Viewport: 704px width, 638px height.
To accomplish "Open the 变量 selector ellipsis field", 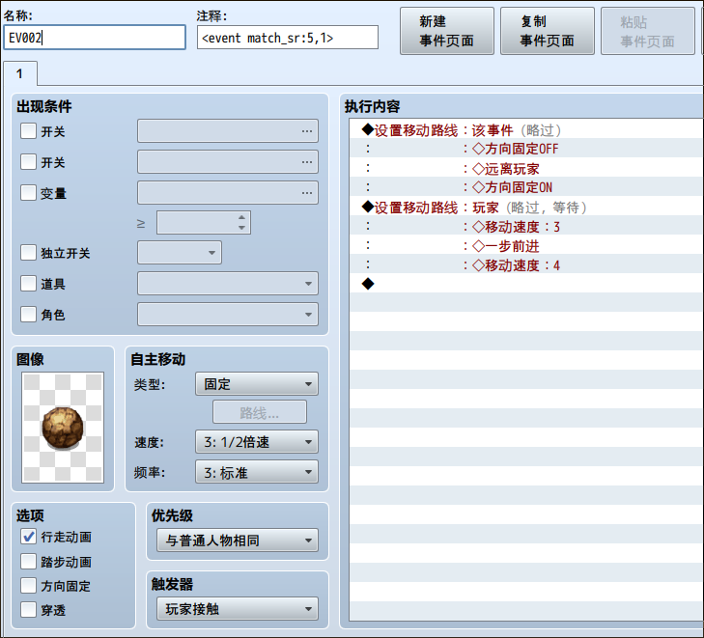I will tap(228, 192).
